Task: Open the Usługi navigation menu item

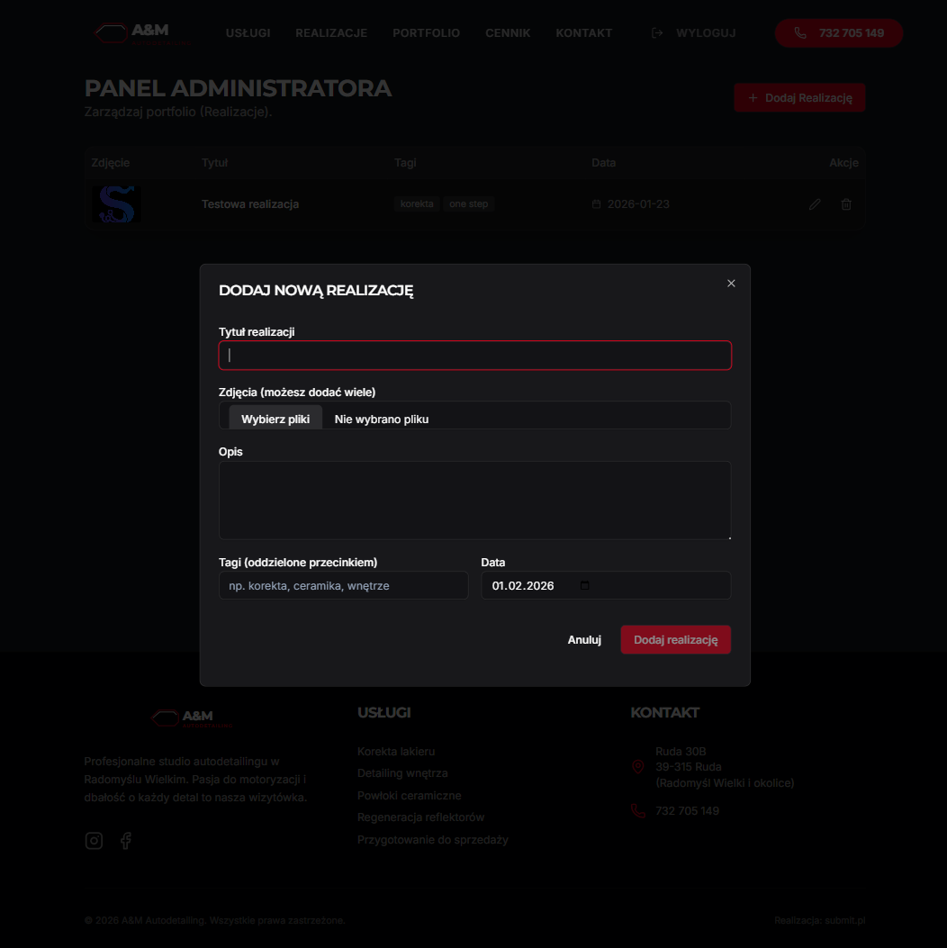Action: [x=248, y=33]
